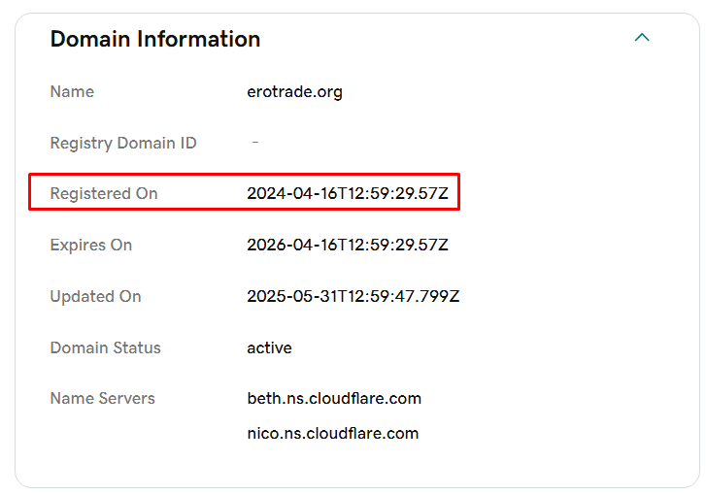This screenshot has height=495, width=706.
Task: Click blank area right of the active status
Action: tap(486, 348)
